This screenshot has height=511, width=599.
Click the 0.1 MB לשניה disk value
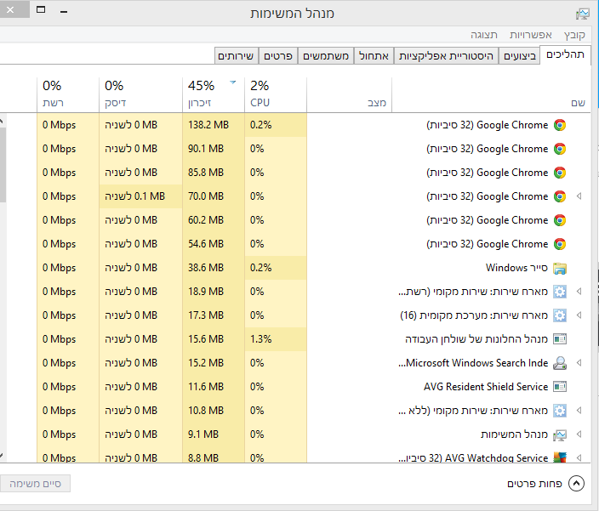[134, 196]
